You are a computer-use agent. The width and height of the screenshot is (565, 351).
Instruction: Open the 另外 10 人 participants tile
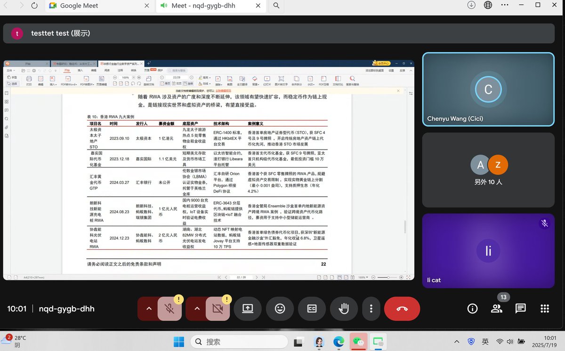click(488, 170)
